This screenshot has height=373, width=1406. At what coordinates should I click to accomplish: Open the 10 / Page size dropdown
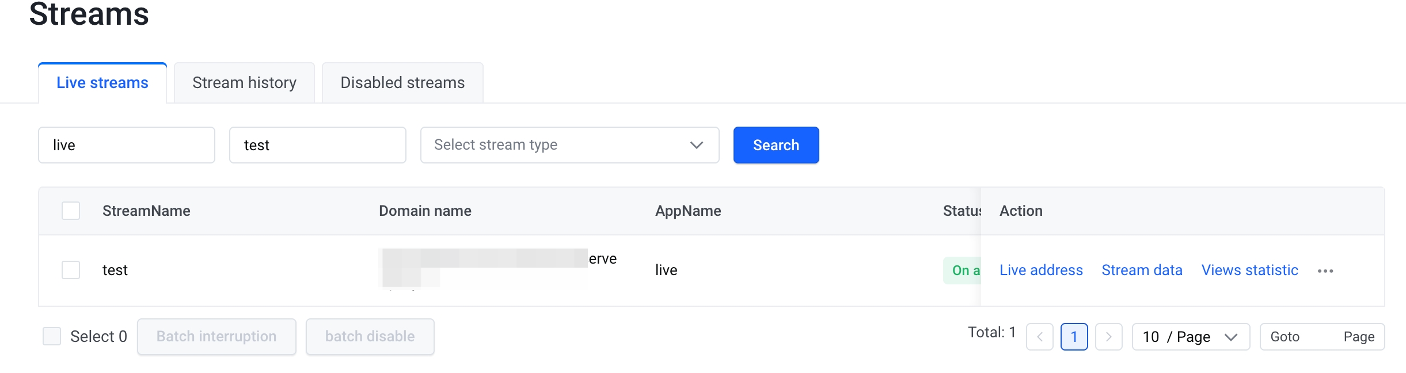tap(1190, 337)
